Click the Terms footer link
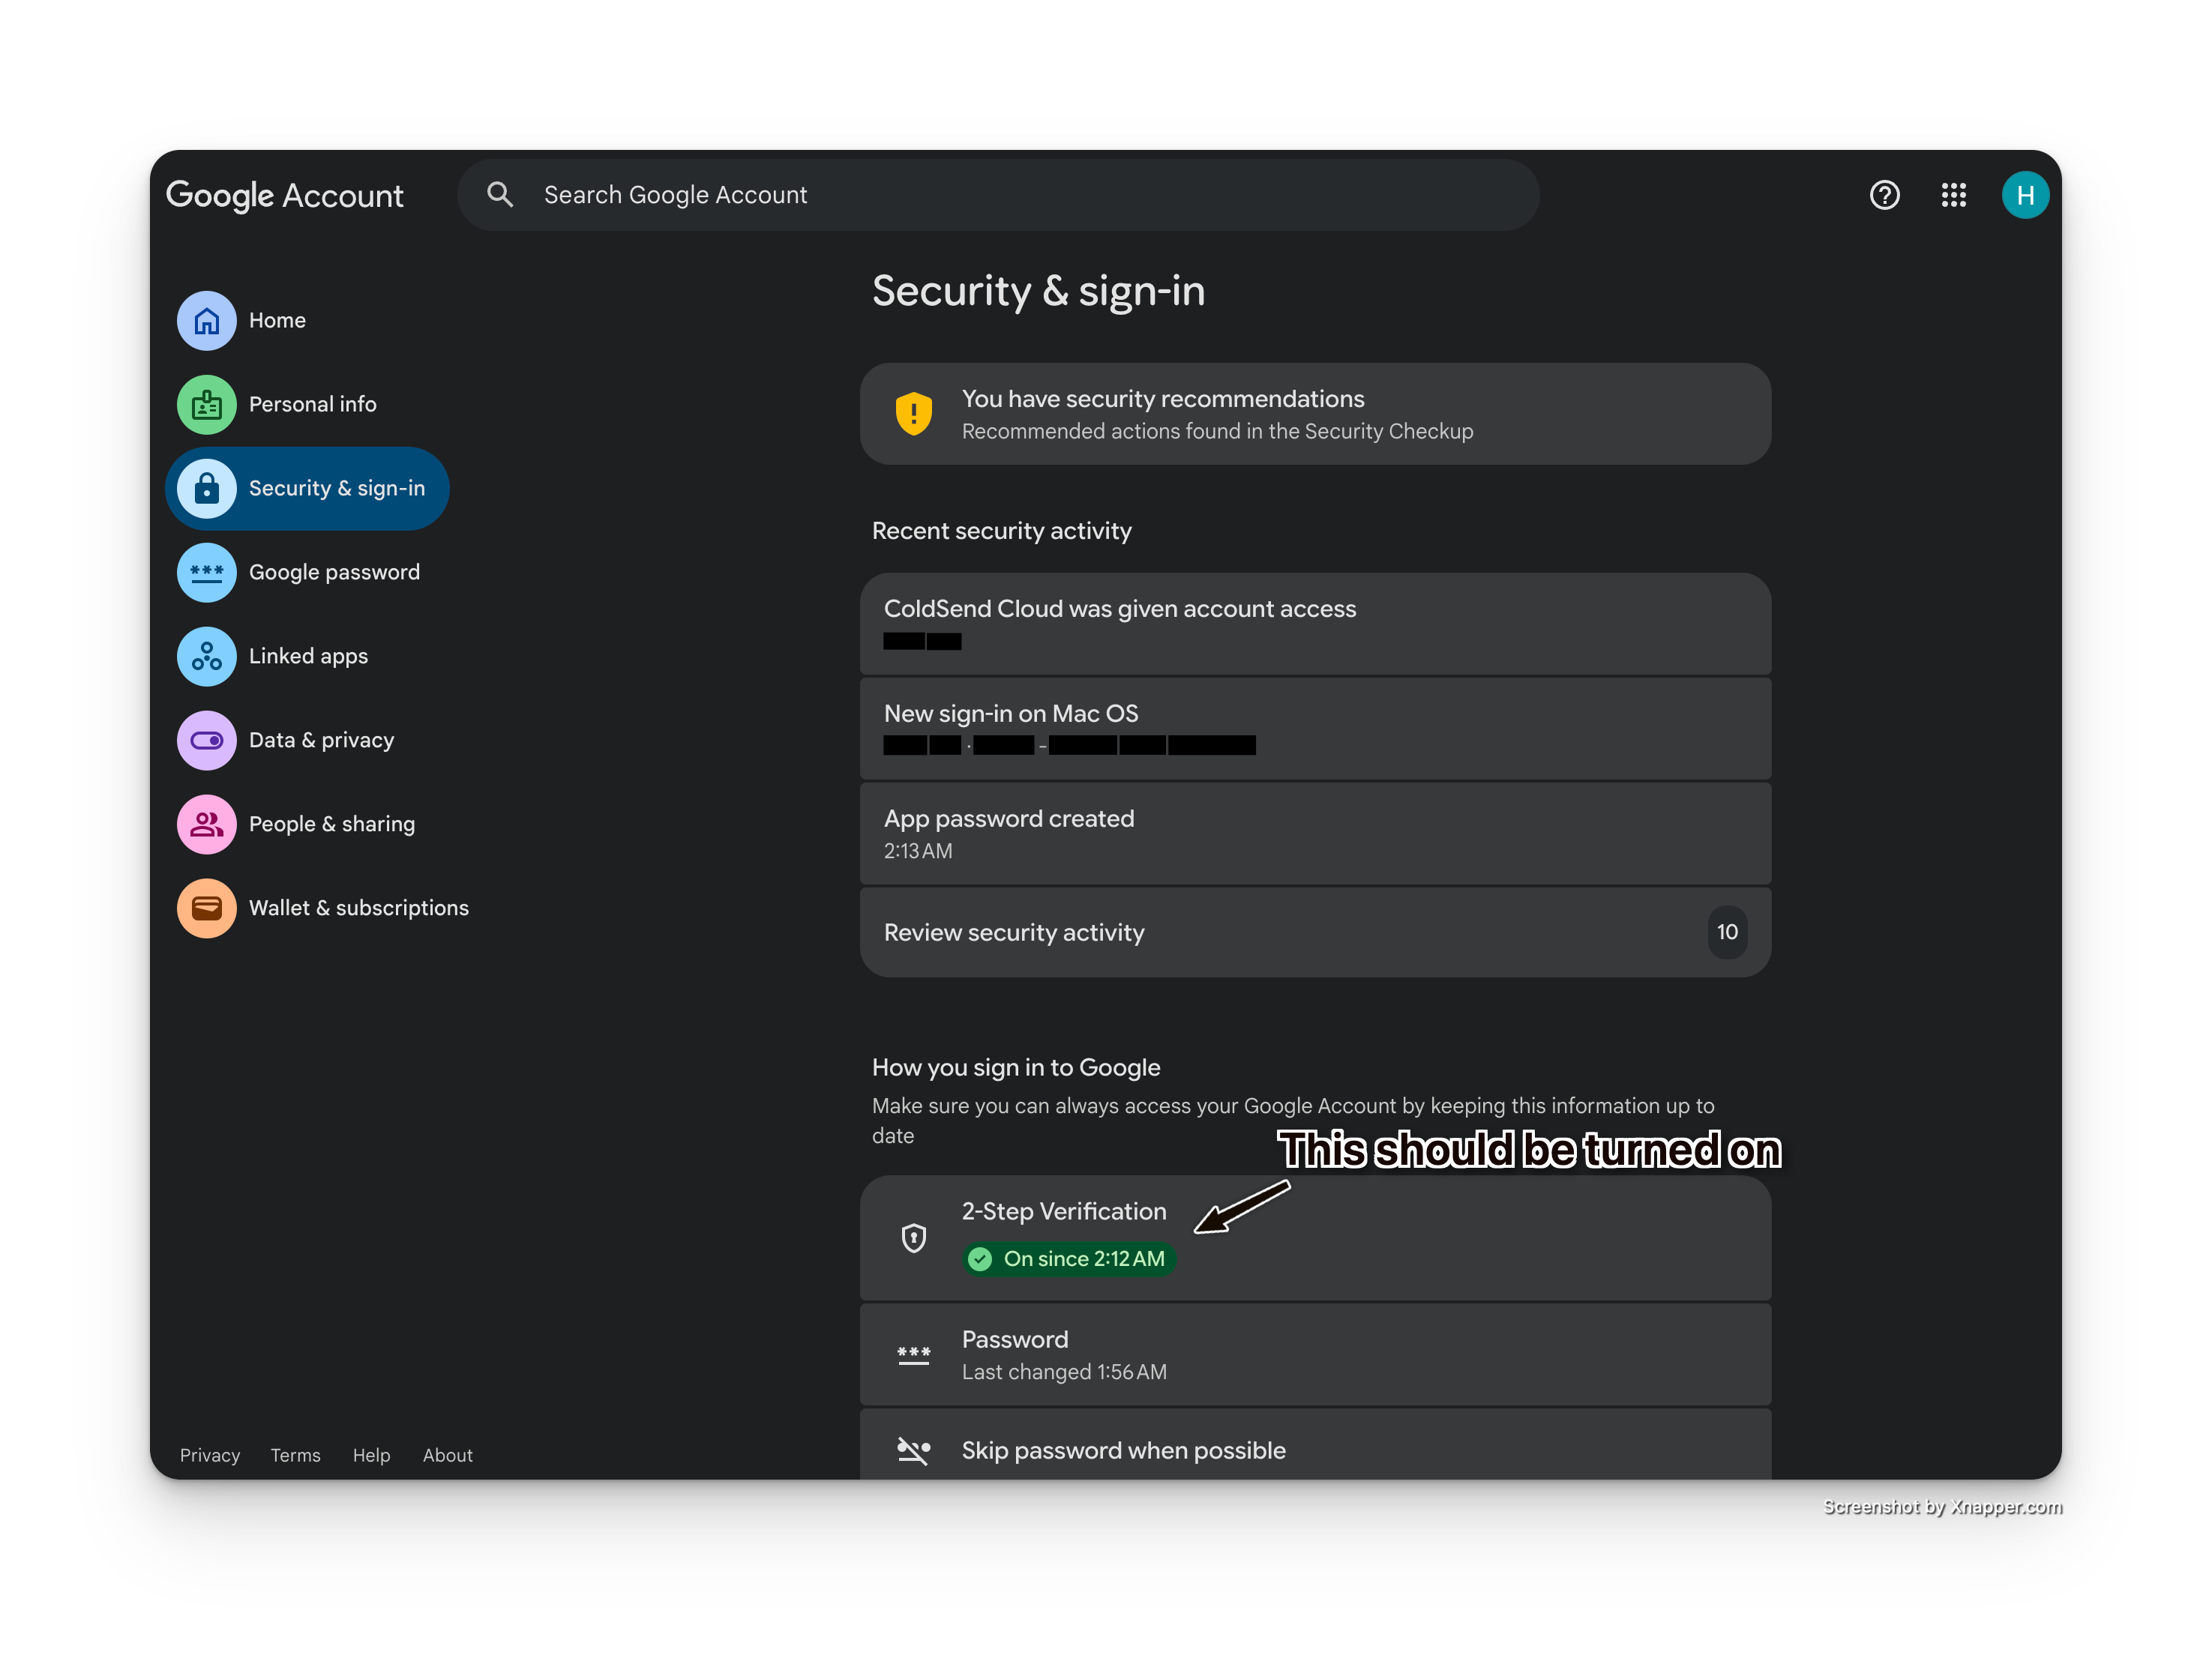This screenshot has width=2212, height=1667. (x=295, y=1455)
